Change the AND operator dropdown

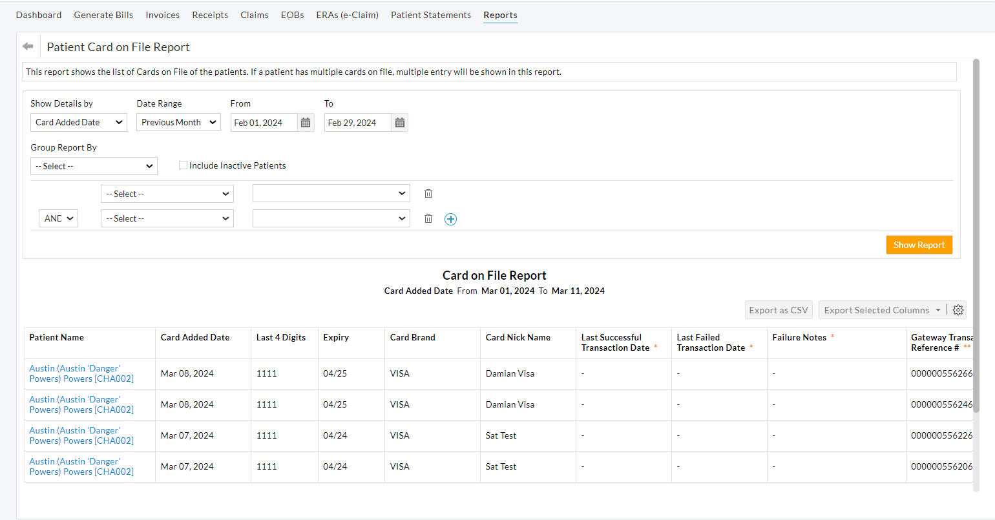pyautogui.click(x=58, y=218)
